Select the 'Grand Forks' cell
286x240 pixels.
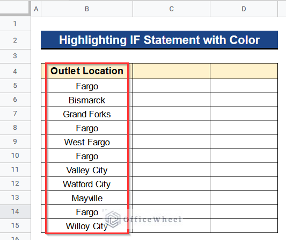tap(87, 114)
